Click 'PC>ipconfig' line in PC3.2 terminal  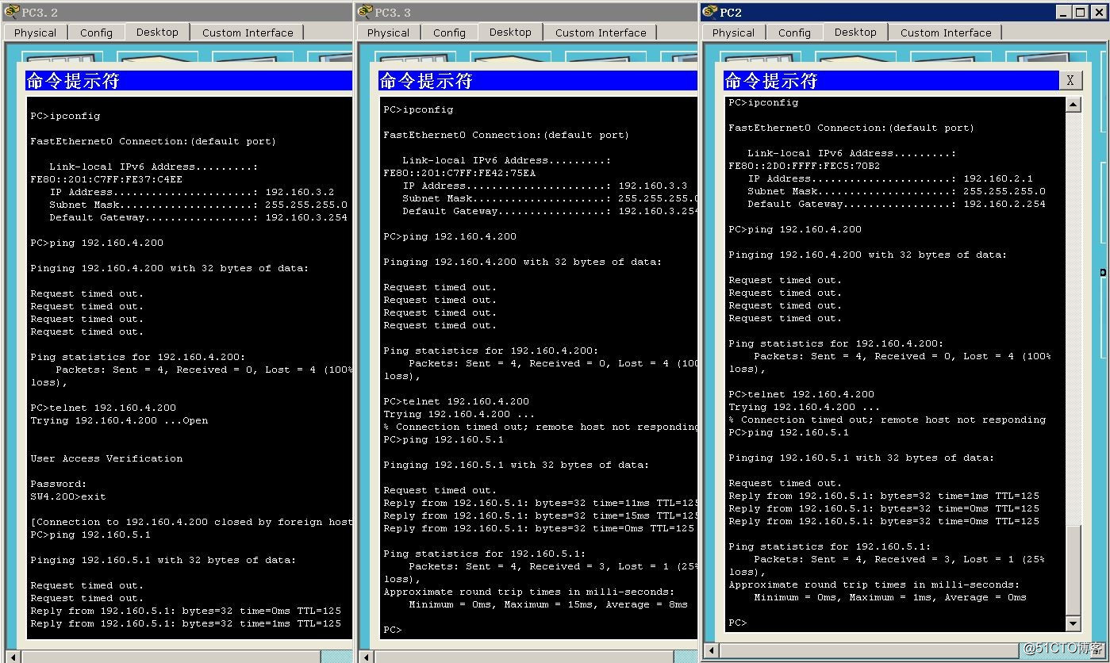click(65, 116)
